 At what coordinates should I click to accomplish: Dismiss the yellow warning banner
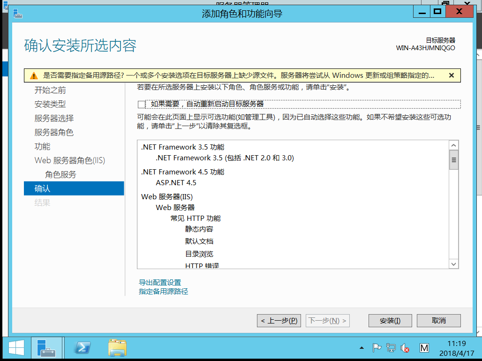coord(451,75)
